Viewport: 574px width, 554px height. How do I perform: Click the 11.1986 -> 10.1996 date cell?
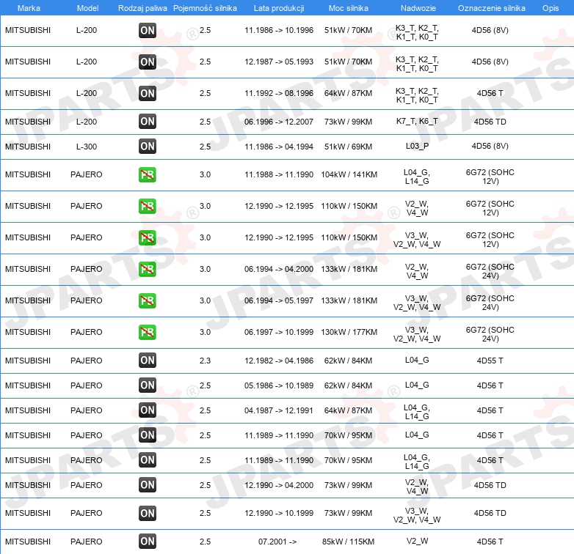pyautogui.click(x=279, y=30)
